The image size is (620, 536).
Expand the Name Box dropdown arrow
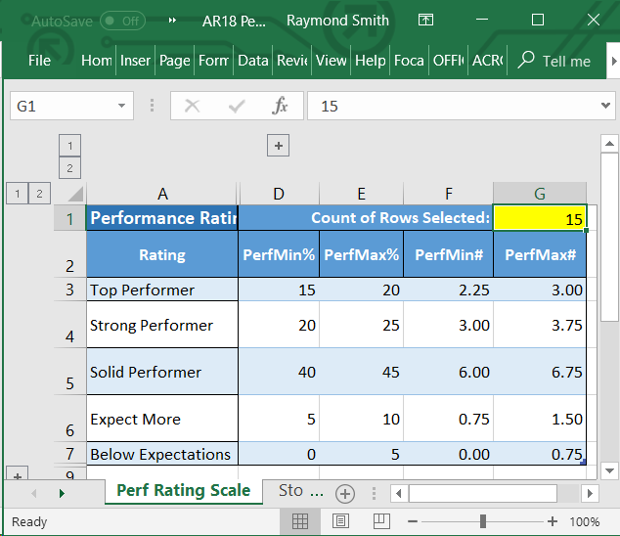coord(122,106)
